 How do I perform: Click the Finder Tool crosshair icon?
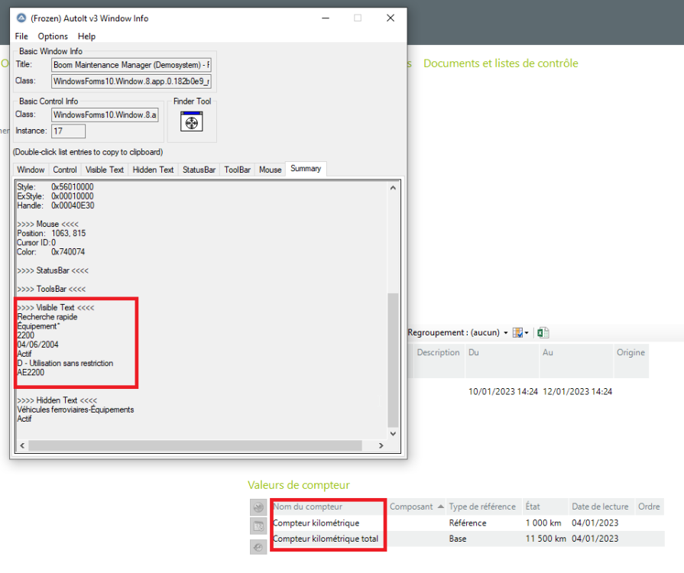coord(190,121)
